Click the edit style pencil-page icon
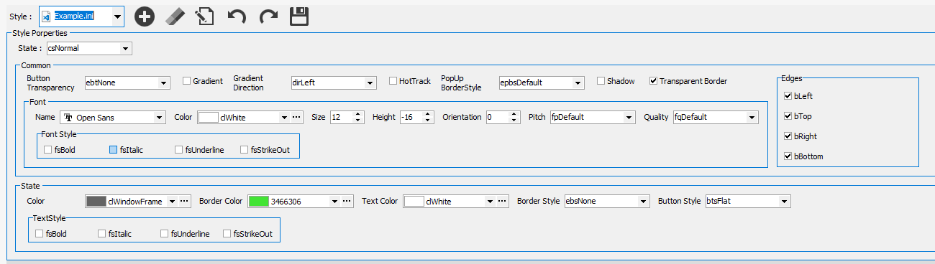The height and width of the screenshot is (264, 935). (x=205, y=16)
